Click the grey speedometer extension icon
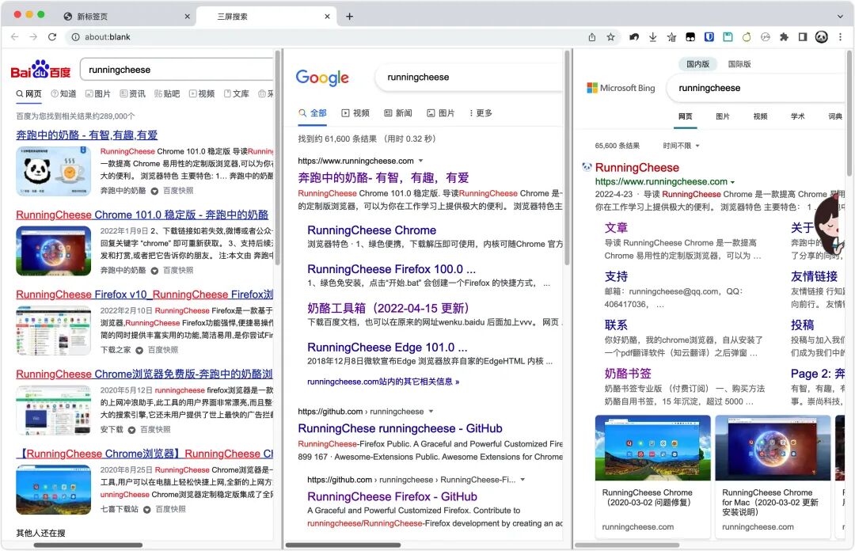Screen dimensions: 855x551 point(766,37)
